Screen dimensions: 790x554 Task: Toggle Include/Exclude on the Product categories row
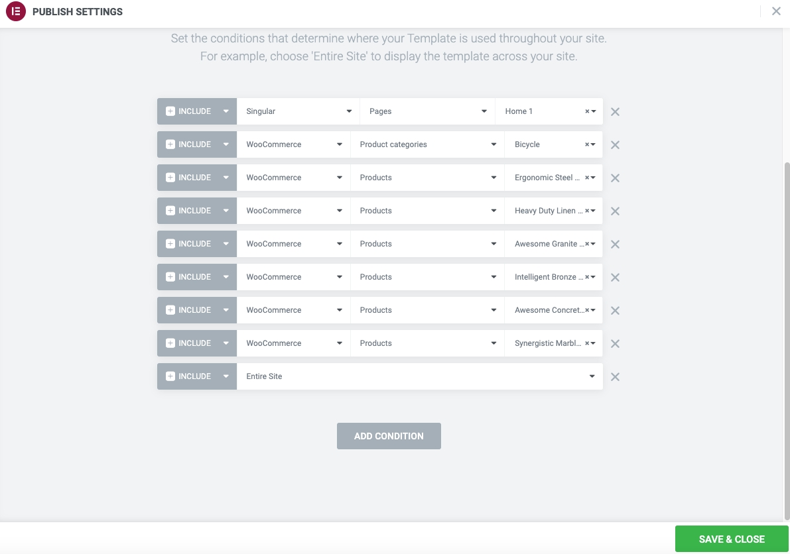[197, 144]
